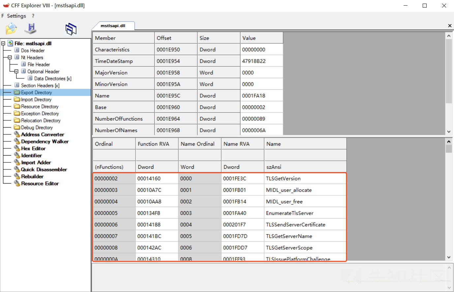Screen dimensions: 454x292
Task: Open the Dependency Walker entry
Action: [x=45, y=141]
